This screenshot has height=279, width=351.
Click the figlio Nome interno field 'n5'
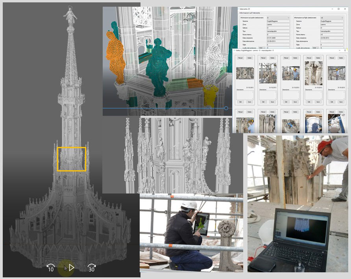tap(332, 35)
